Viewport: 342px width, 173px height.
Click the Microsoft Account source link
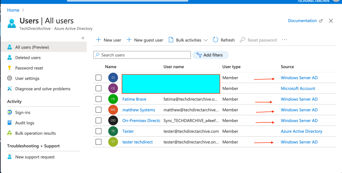click(298, 88)
